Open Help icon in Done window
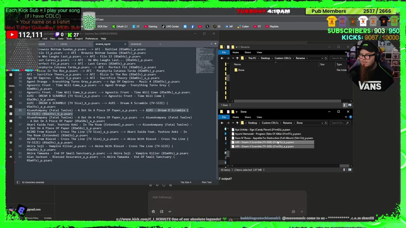 click(x=350, y=117)
